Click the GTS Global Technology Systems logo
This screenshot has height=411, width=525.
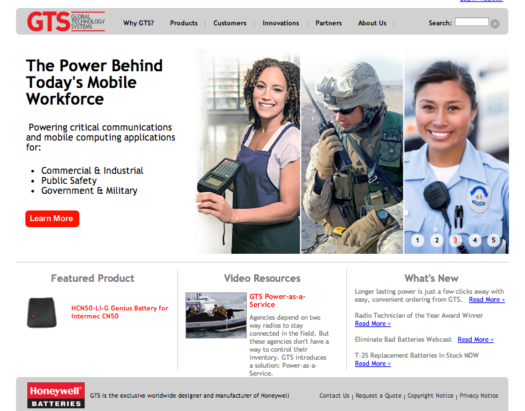pyautogui.click(x=66, y=22)
